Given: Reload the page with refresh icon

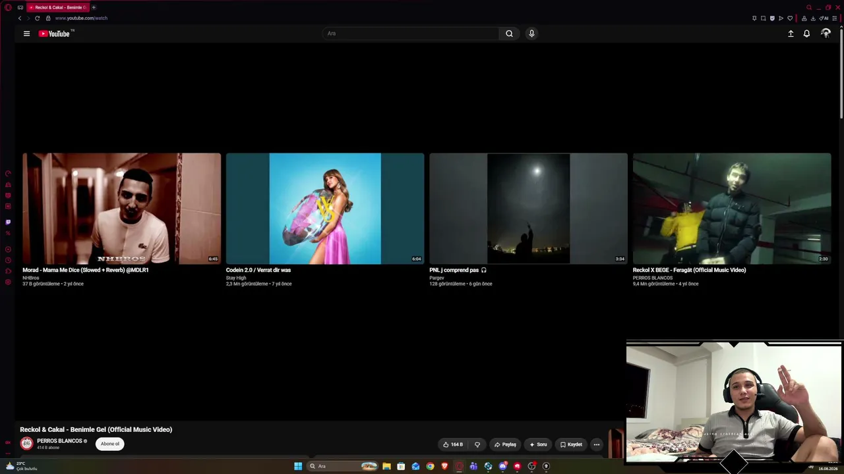Looking at the screenshot, I should coord(37,18).
